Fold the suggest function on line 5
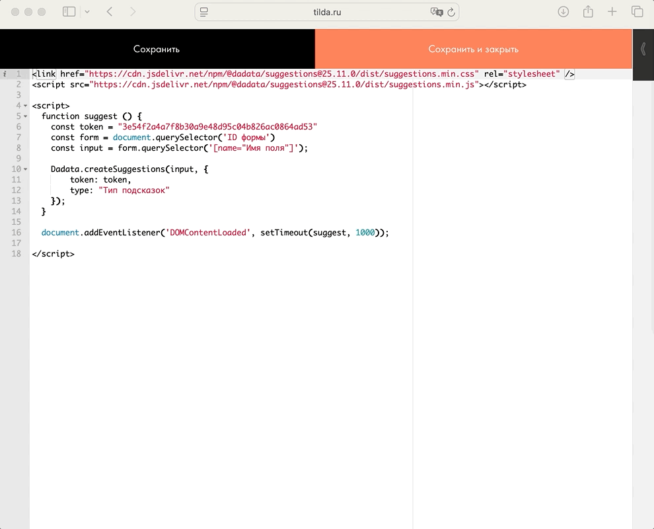Image resolution: width=654 pixels, height=529 pixels. [x=26, y=116]
